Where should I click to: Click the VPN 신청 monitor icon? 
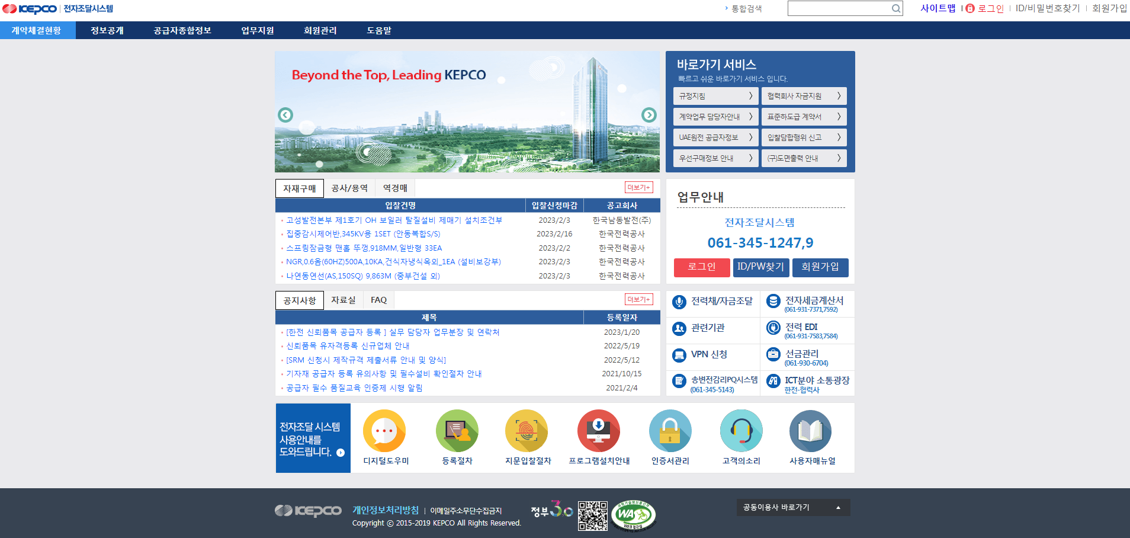(x=679, y=355)
